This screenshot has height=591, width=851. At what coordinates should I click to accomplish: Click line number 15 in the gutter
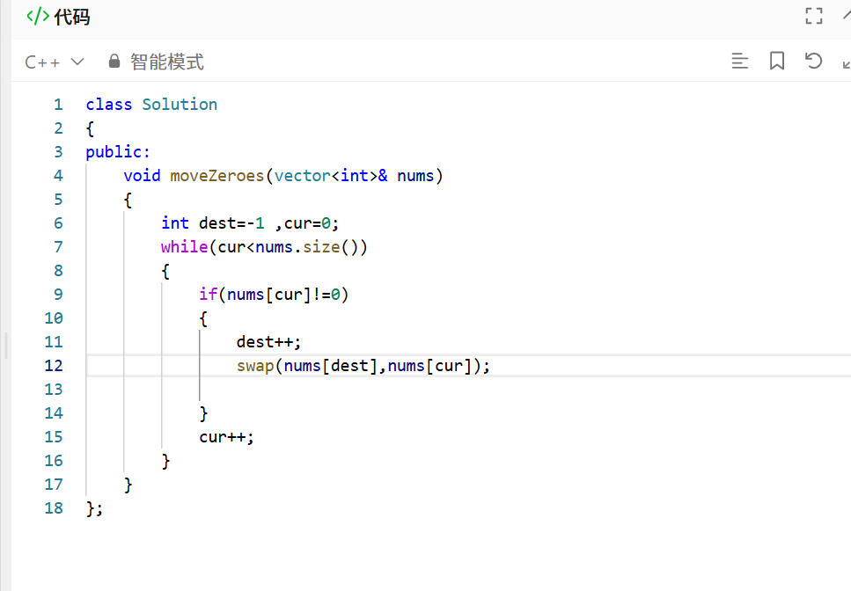54,437
